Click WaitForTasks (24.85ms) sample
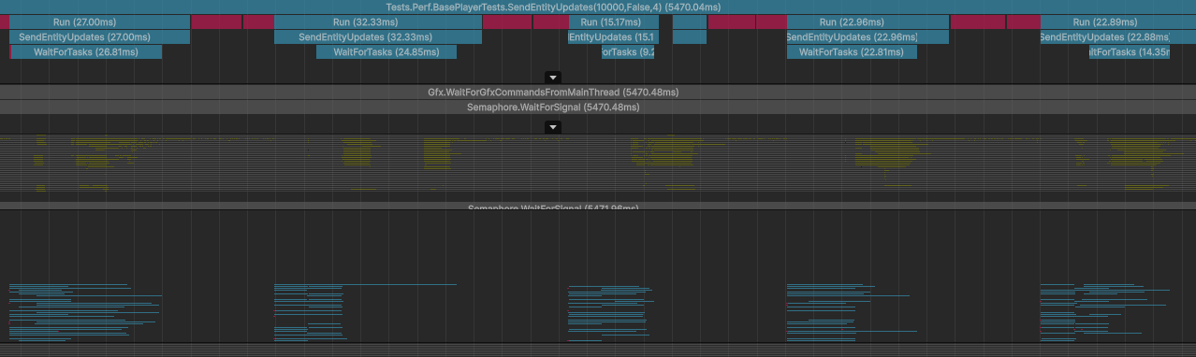The image size is (1196, 357). (387, 51)
